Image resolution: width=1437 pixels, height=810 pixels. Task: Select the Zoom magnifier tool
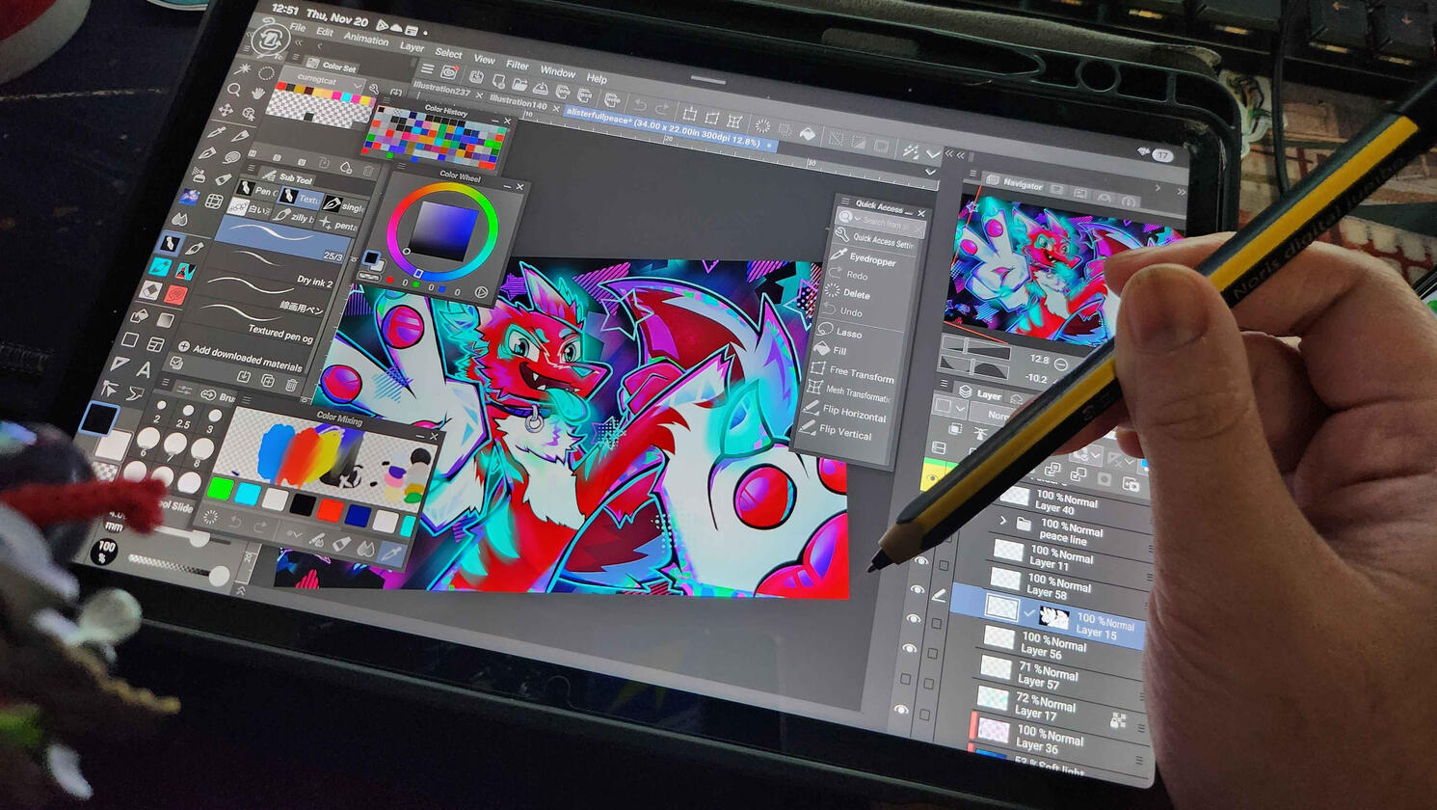(x=234, y=90)
